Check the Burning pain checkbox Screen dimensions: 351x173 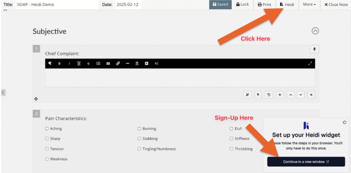point(139,129)
